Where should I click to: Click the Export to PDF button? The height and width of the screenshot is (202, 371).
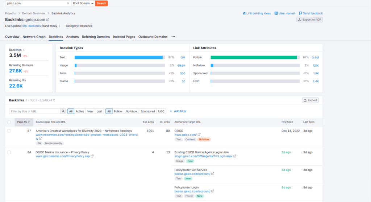pyautogui.click(x=309, y=20)
